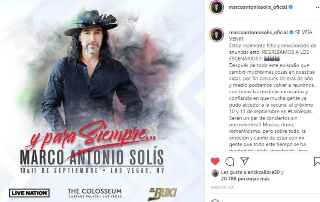320x202 pixels.
Task: Click The Colosseum Caesars Palace logo
Action: click(x=95, y=193)
